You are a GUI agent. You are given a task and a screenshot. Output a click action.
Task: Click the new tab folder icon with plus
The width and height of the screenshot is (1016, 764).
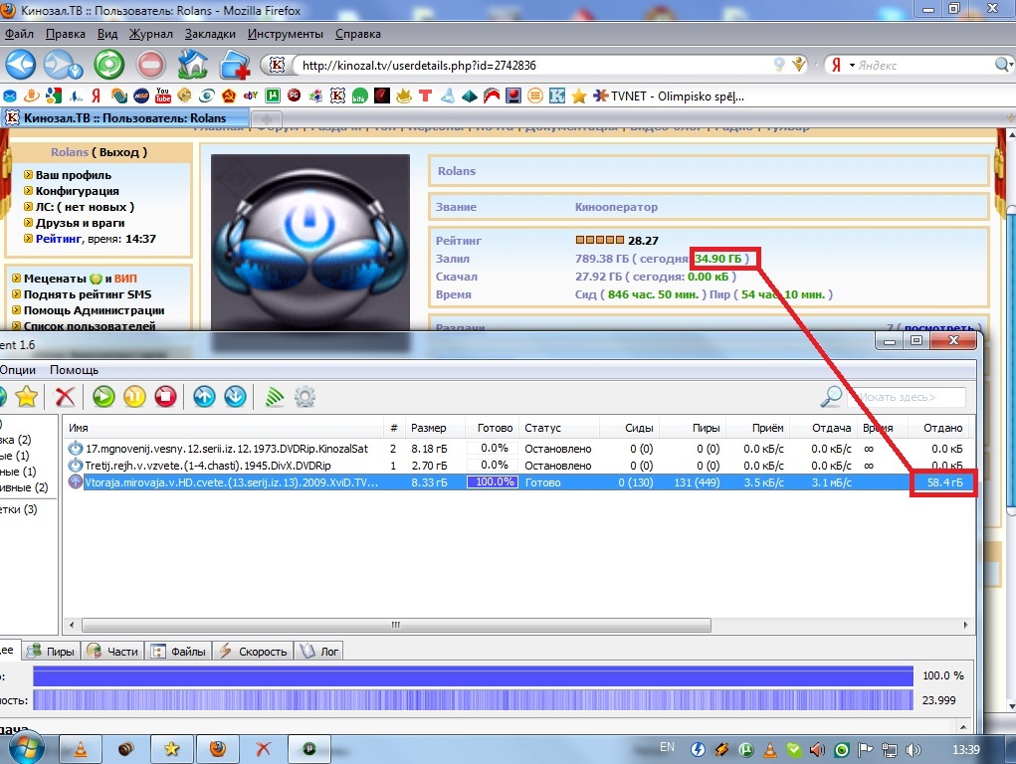235,65
